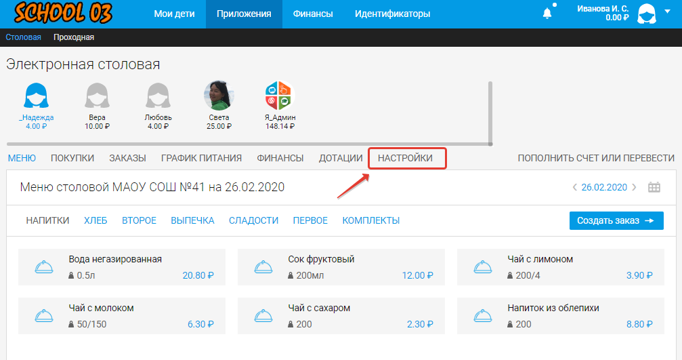
Task: Open the Настройки tab
Action: [x=405, y=159]
